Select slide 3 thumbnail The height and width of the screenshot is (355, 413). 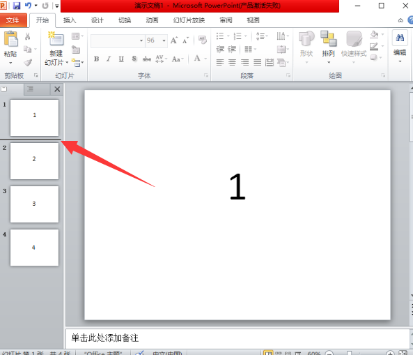[x=35, y=204]
